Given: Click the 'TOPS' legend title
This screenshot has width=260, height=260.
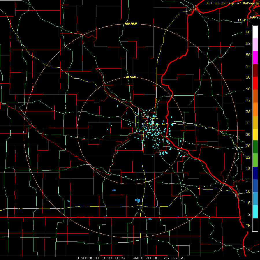Looking at the screenshot, I should coord(254,17).
